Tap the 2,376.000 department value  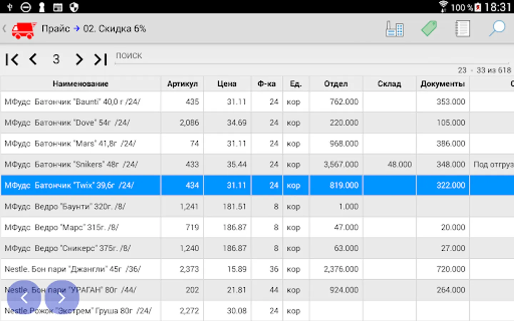[x=341, y=269]
